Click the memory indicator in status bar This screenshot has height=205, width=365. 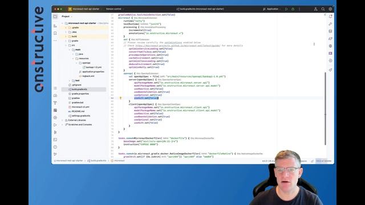pyautogui.click(x=323, y=161)
